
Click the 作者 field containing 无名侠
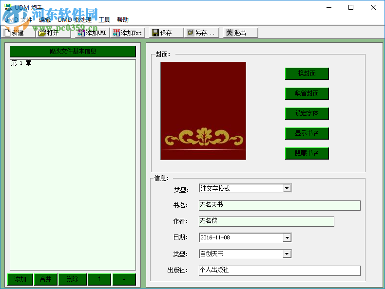pyautogui.click(x=267, y=221)
